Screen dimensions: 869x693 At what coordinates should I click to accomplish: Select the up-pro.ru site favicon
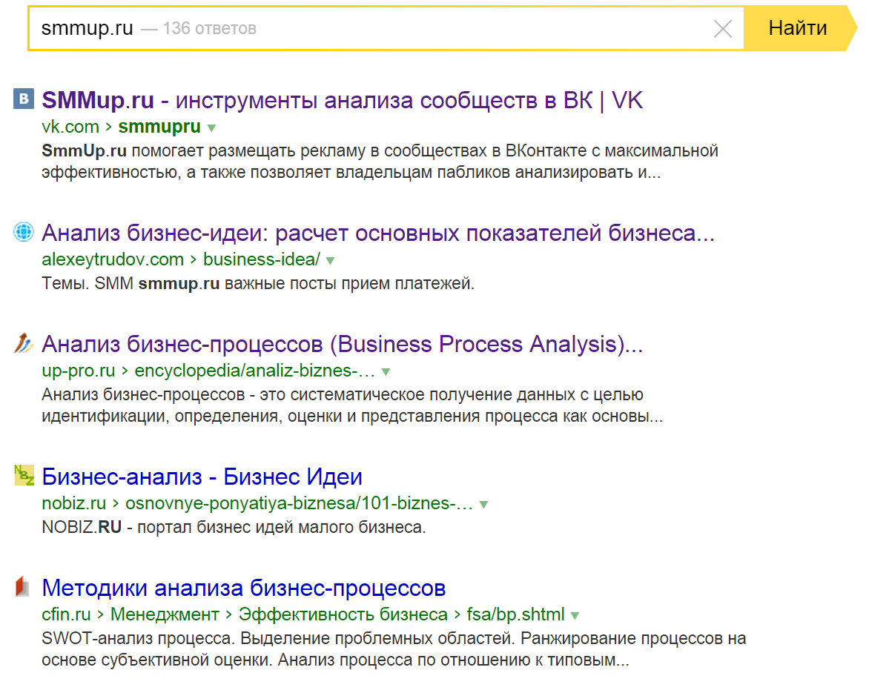[x=23, y=343]
